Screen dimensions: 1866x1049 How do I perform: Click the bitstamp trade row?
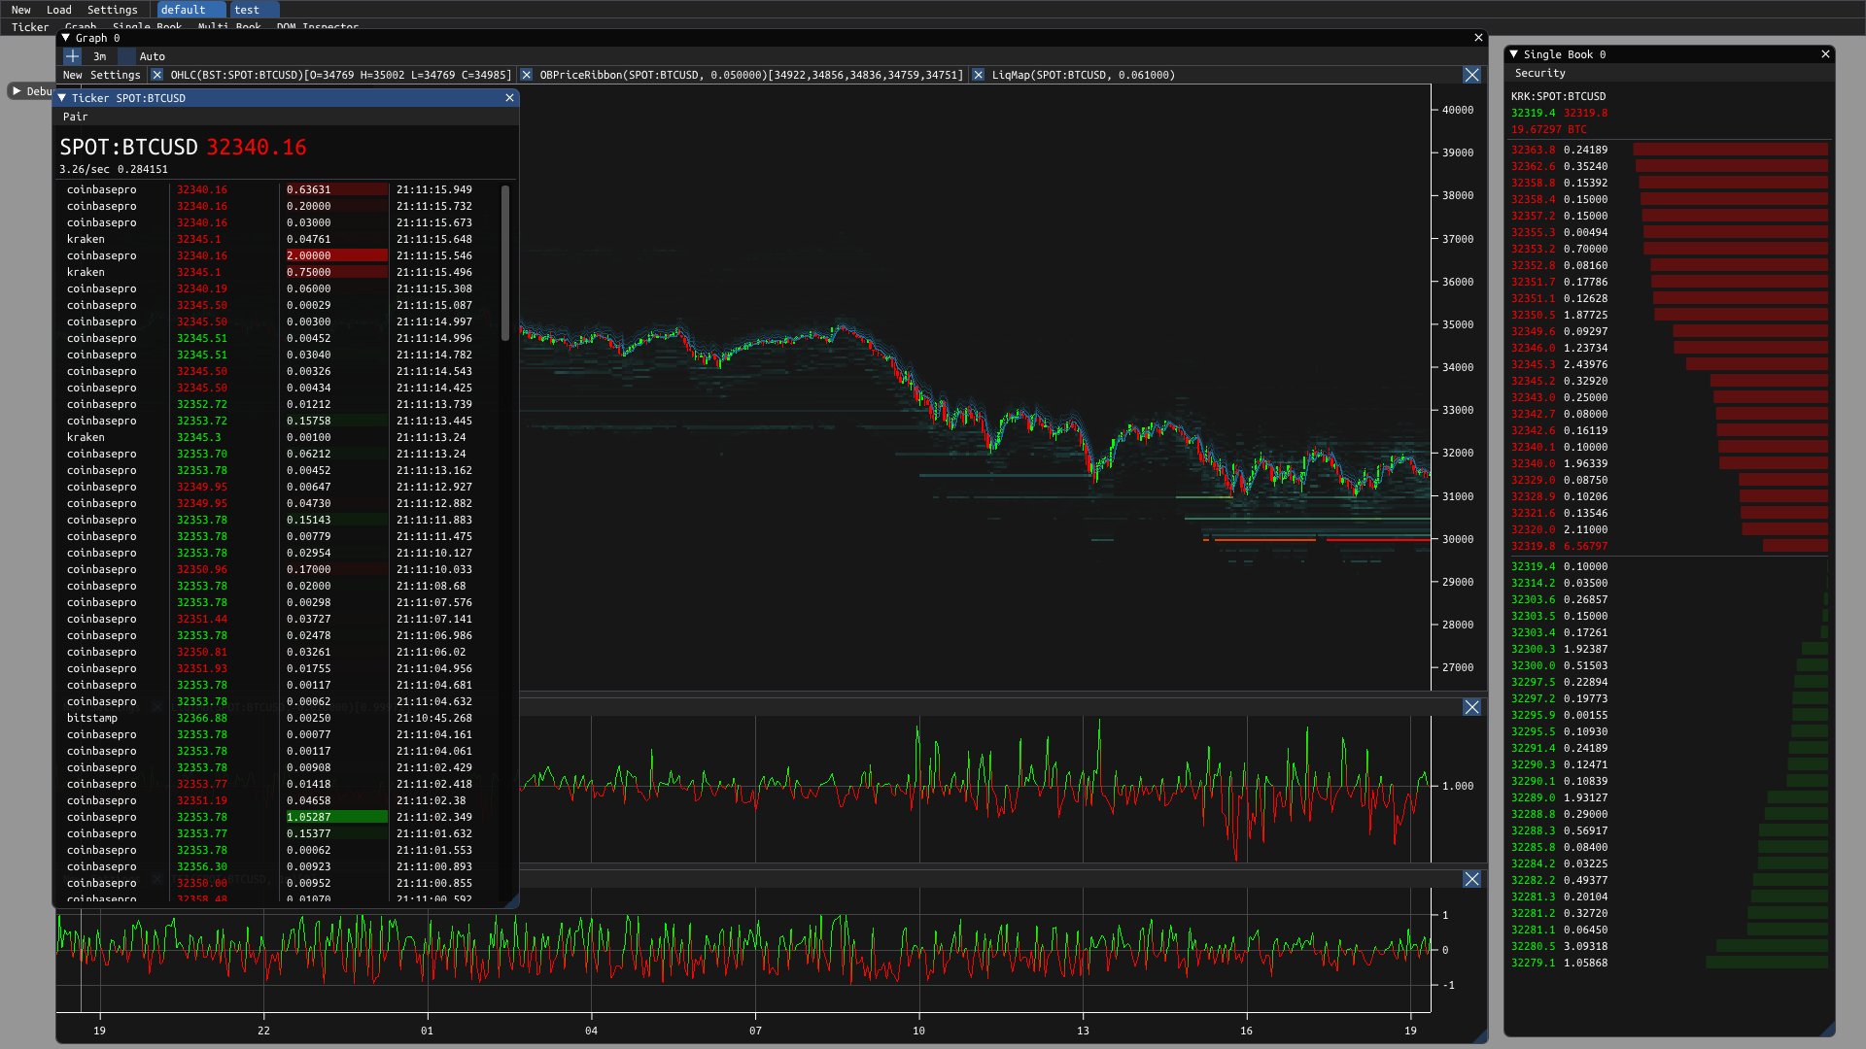pyautogui.click(x=282, y=718)
